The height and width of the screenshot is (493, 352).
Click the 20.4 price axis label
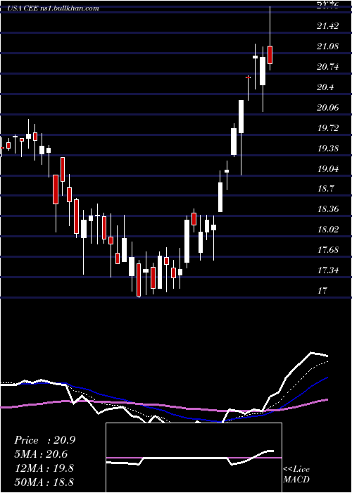pos(325,87)
